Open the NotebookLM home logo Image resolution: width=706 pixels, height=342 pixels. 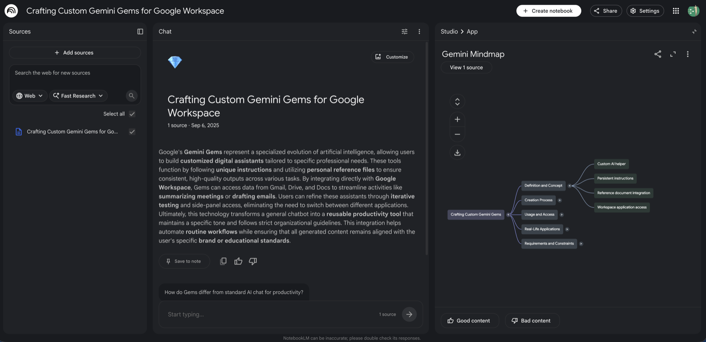(11, 11)
